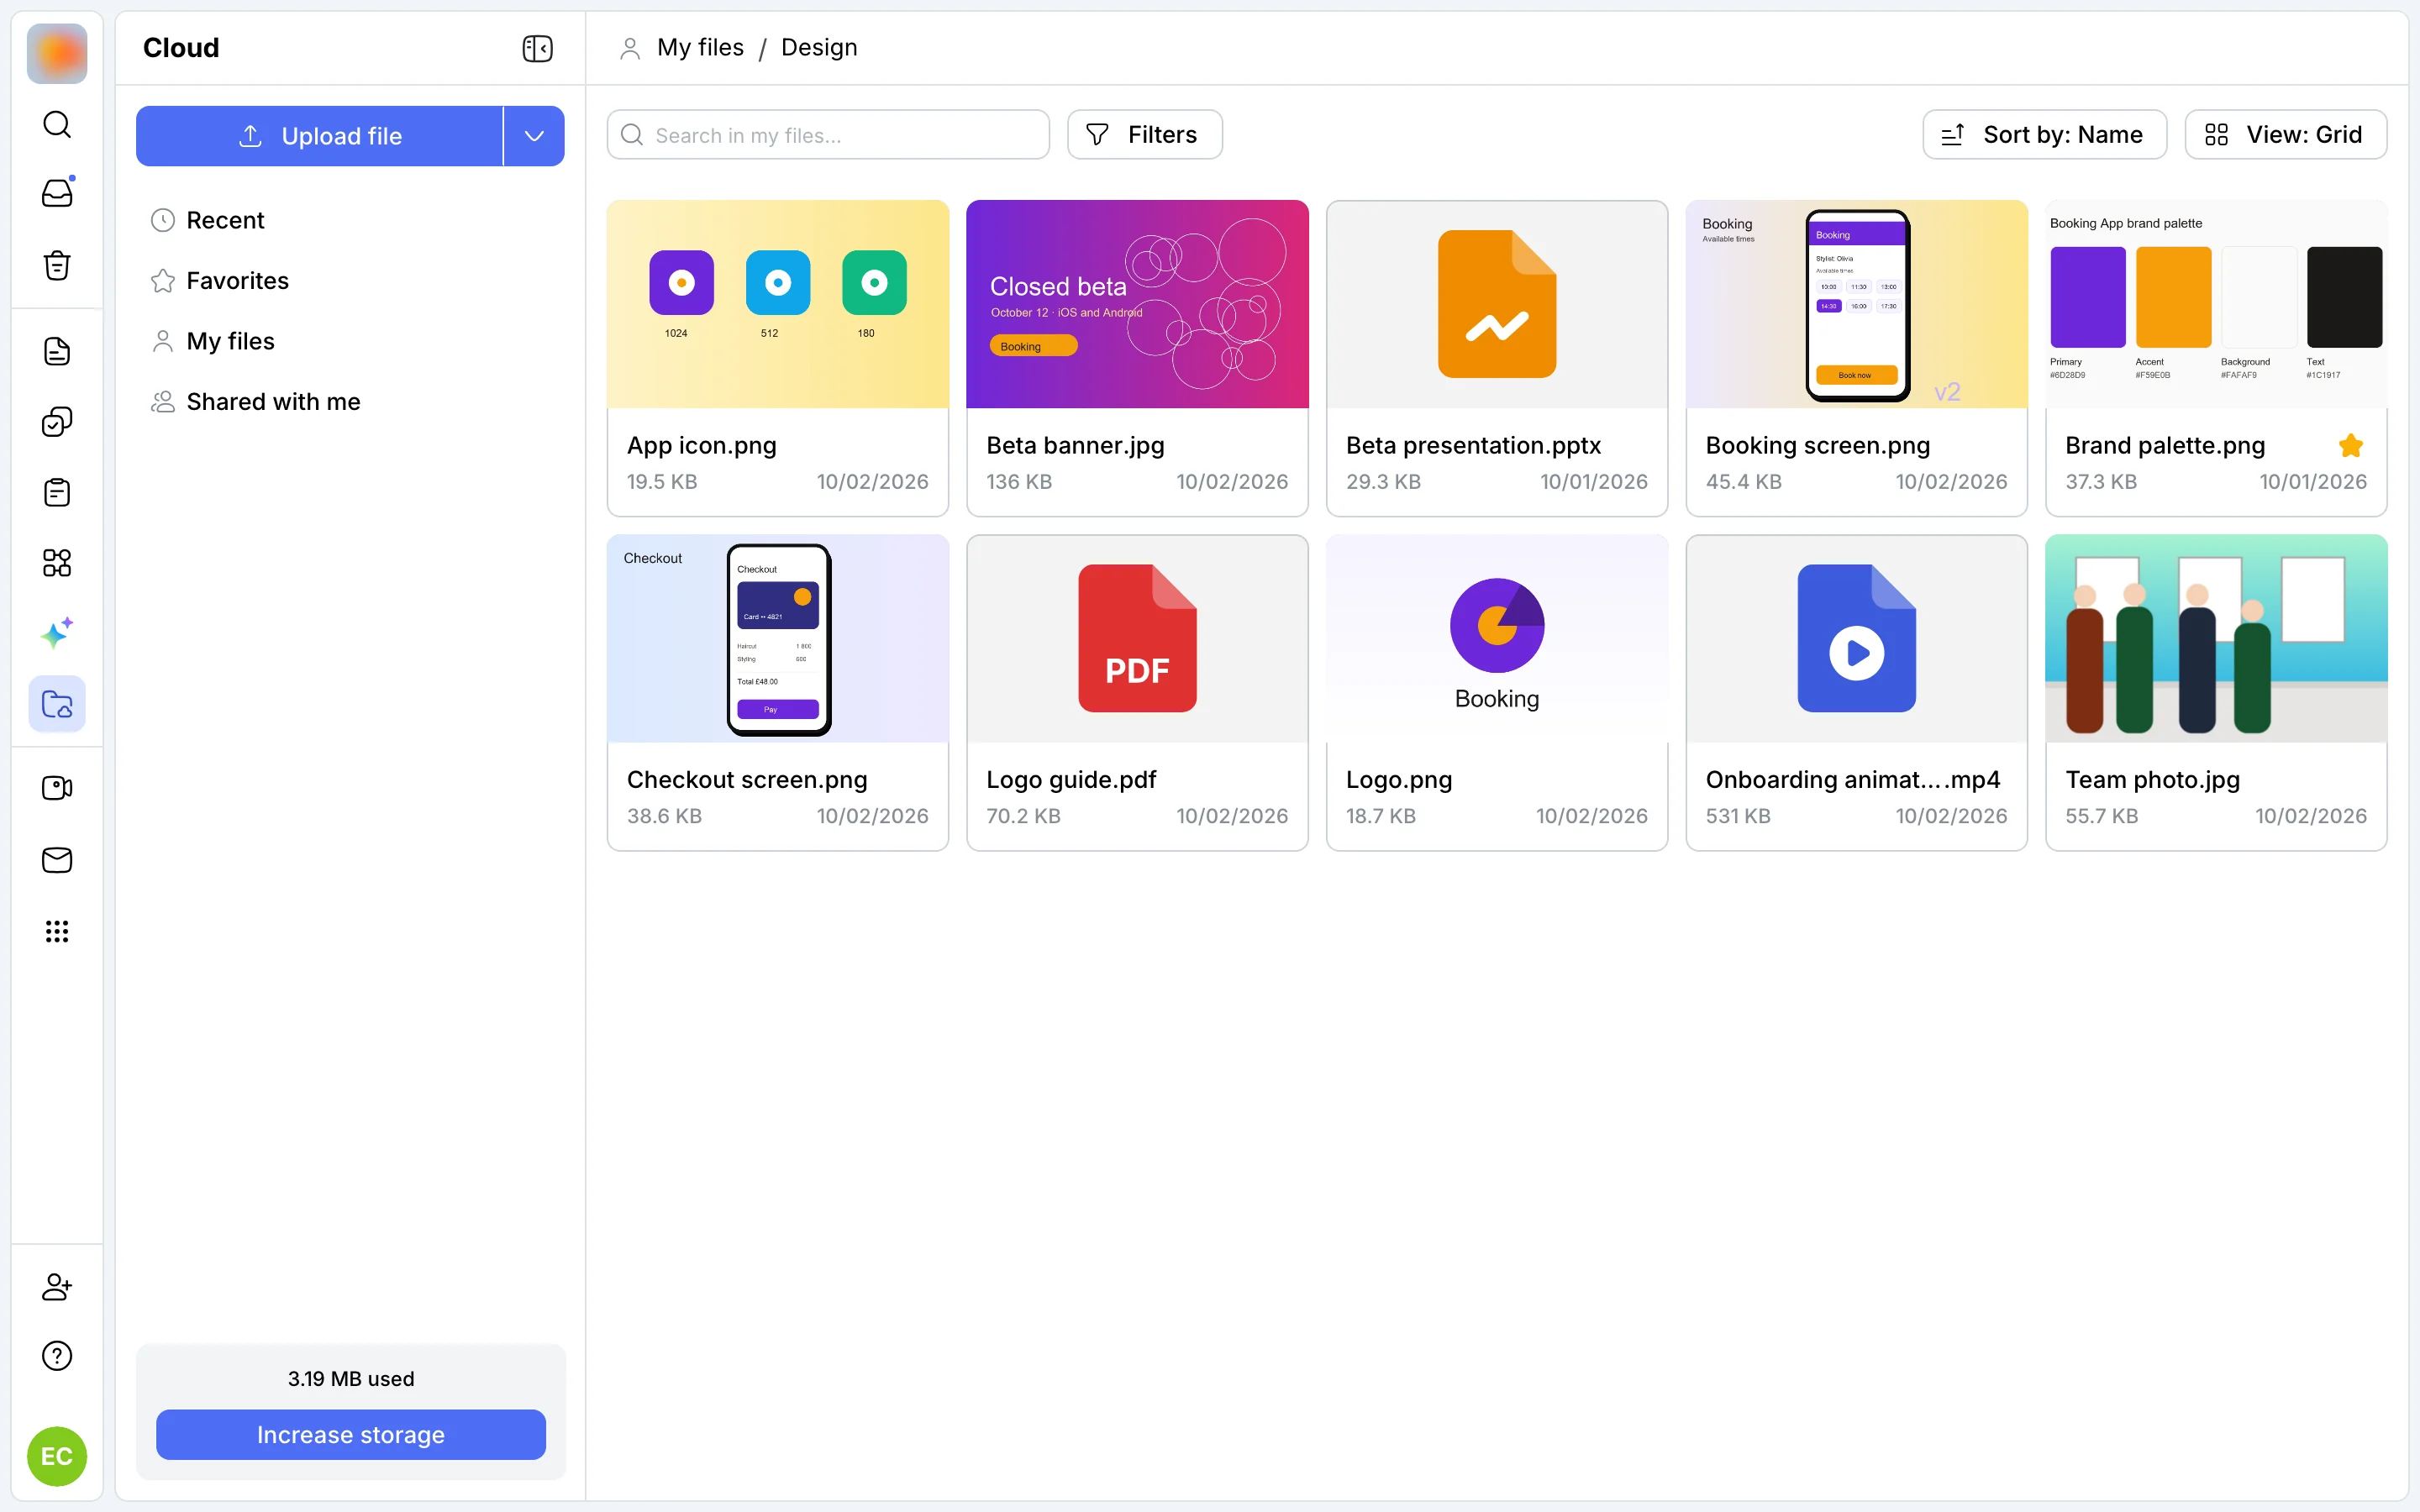Select My files in sidebar
Image resolution: width=2420 pixels, height=1512 pixels.
(350, 341)
